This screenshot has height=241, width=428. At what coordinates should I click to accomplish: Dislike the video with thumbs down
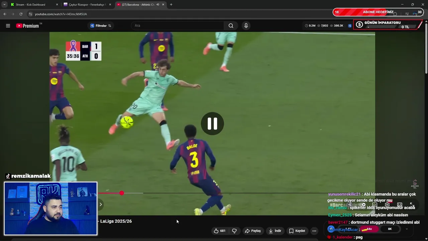[x=234, y=231]
